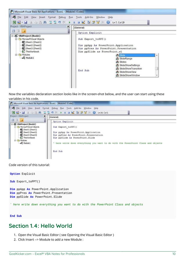Select Module1 in lower project tree
The height and width of the screenshot is (262, 185).
click(x=27, y=143)
